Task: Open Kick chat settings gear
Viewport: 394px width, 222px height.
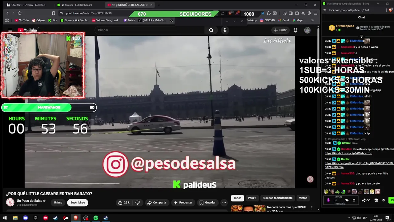Action: [384, 200]
